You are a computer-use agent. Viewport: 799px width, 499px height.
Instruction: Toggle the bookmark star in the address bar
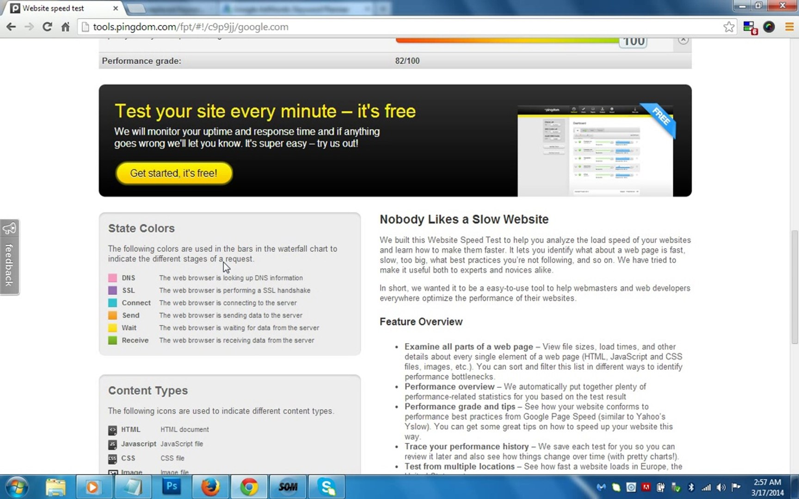point(729,27)
